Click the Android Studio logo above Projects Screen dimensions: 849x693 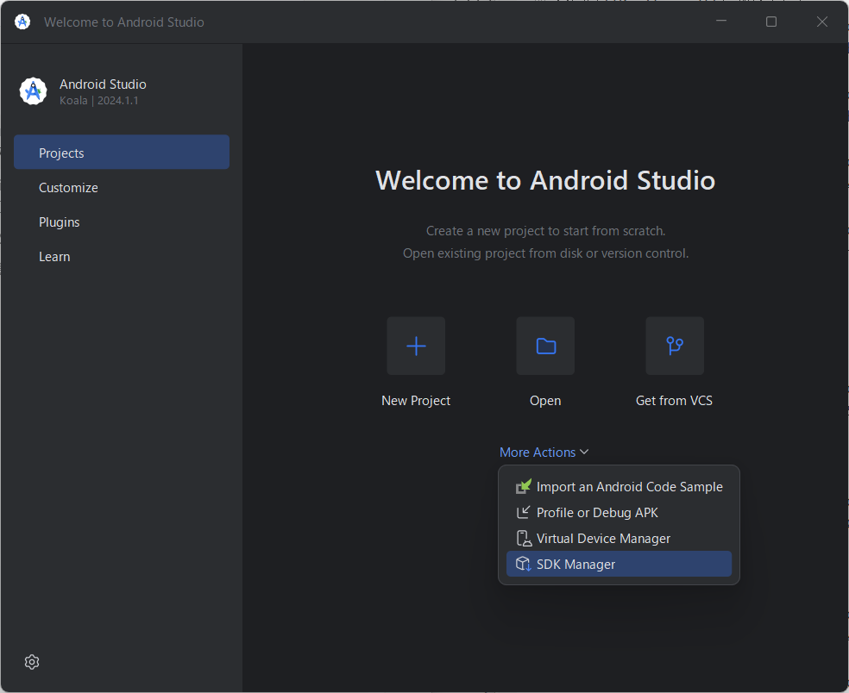[33, 91]
